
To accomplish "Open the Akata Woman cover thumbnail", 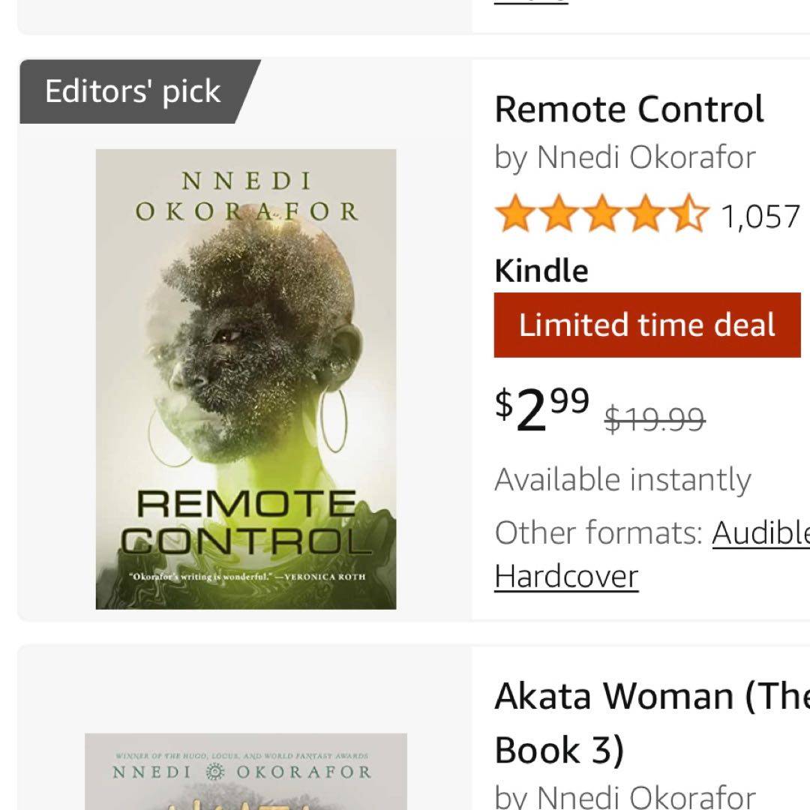I will click(246, 771).
